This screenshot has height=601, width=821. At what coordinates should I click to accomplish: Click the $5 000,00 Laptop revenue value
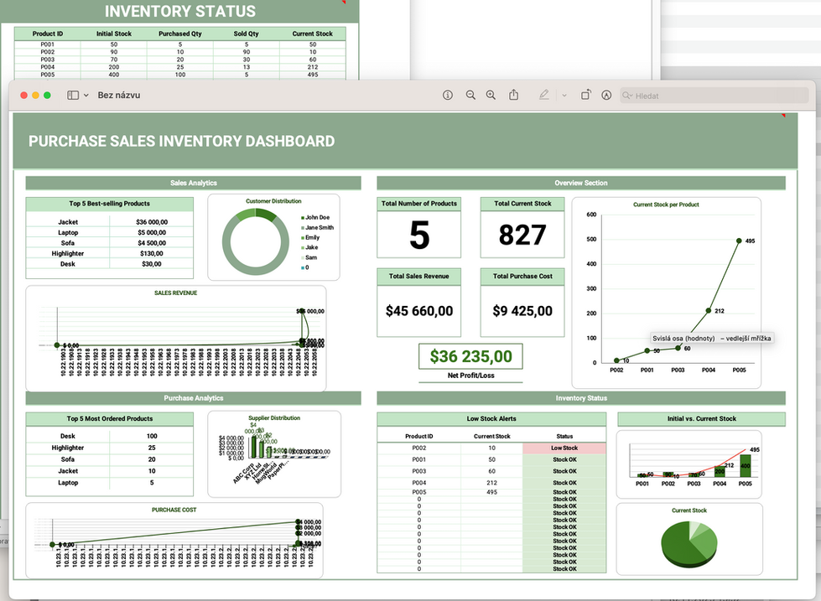152,232
